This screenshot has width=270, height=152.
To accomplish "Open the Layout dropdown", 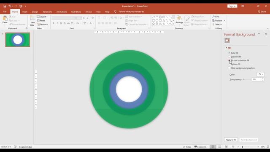I will (42, 17).
